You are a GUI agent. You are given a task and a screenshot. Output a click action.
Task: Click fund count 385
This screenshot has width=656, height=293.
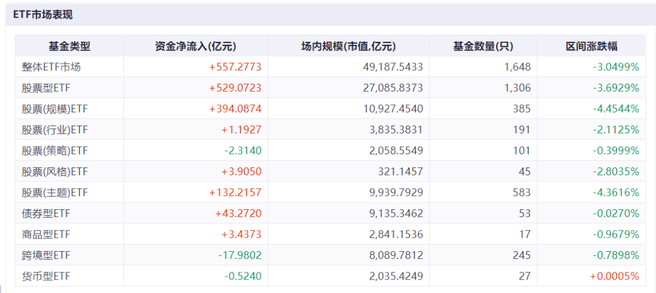pos(522,109)
